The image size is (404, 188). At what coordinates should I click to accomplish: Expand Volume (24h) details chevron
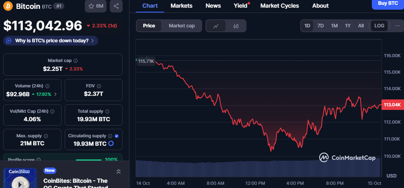pos(55,94)
